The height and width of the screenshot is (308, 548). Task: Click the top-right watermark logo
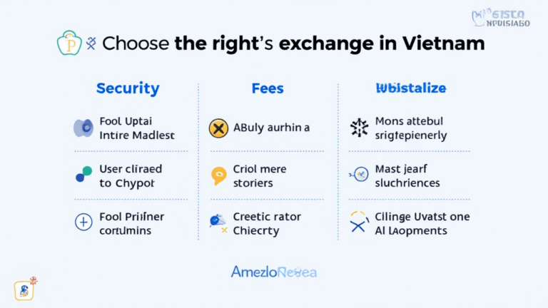[501, 18]
